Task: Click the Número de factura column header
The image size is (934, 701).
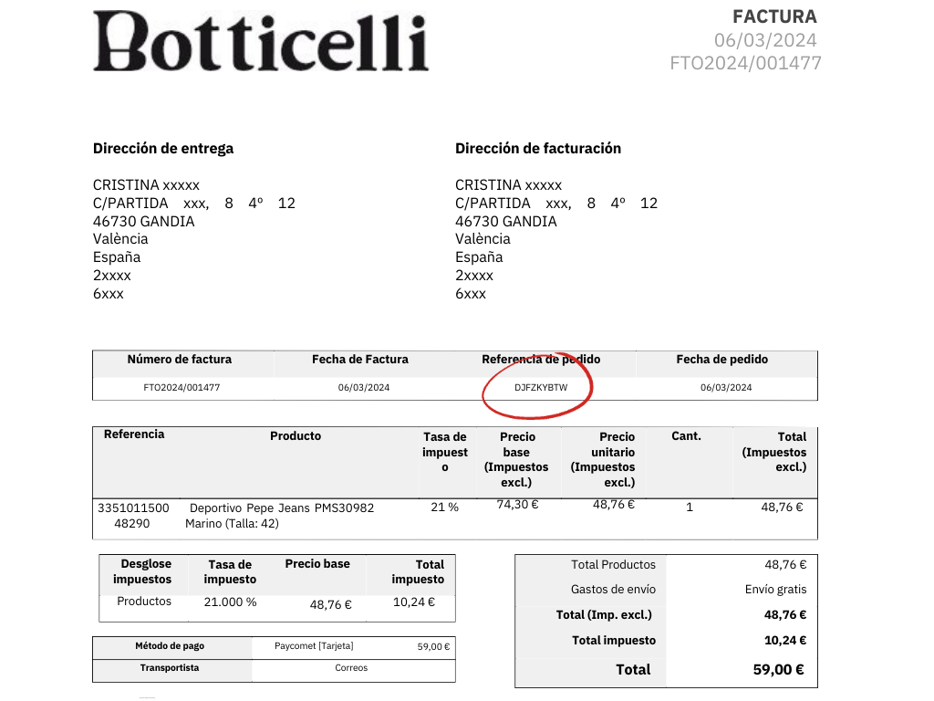Action: point(180,360)
